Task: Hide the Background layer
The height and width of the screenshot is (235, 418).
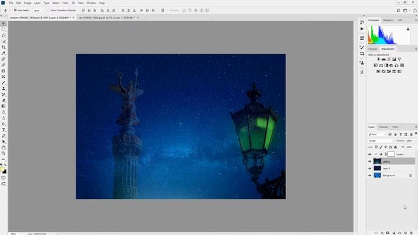Action: [370, 176]
